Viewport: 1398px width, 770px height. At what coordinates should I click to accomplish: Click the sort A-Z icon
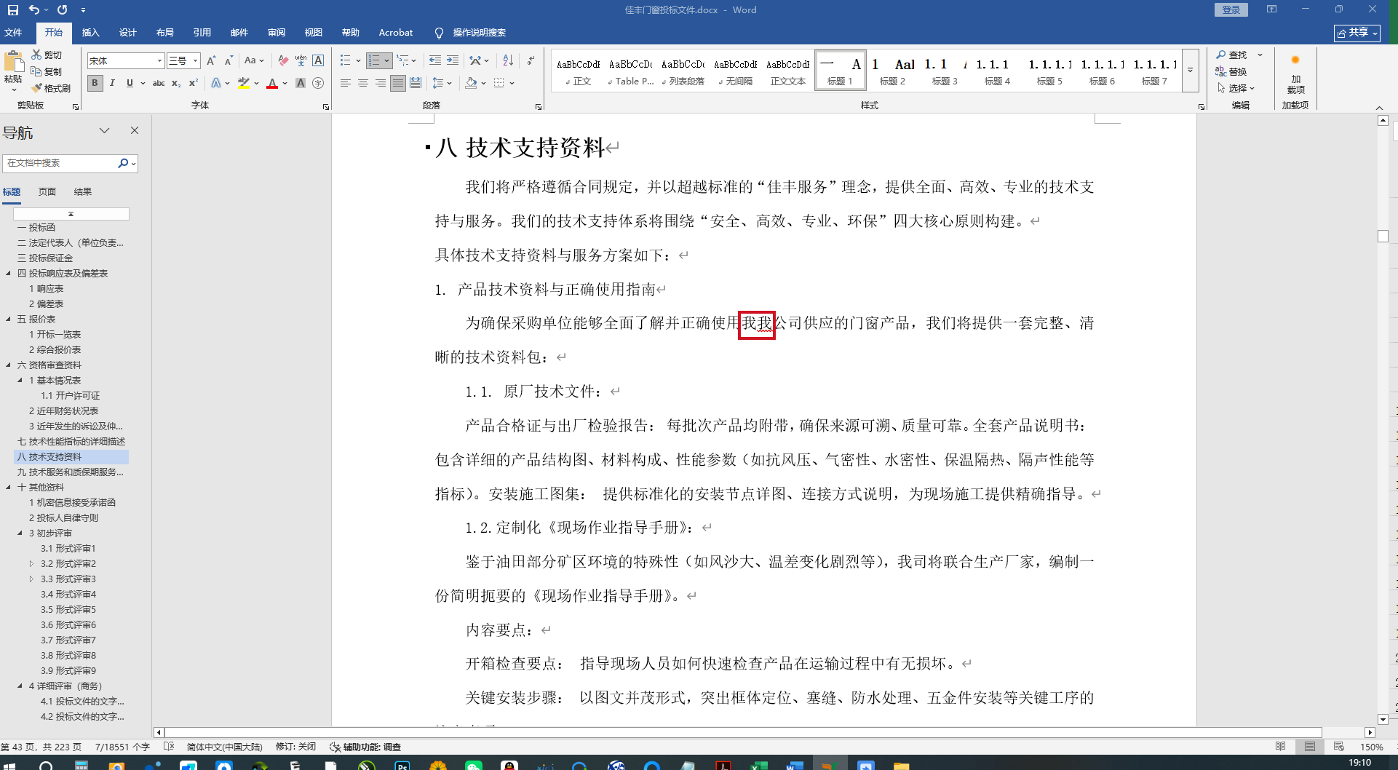508,61
